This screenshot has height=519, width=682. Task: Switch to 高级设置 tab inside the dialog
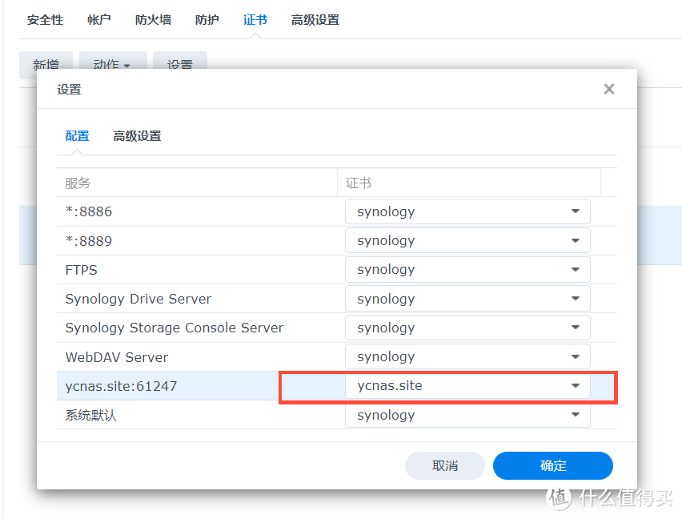click(137, 136)
